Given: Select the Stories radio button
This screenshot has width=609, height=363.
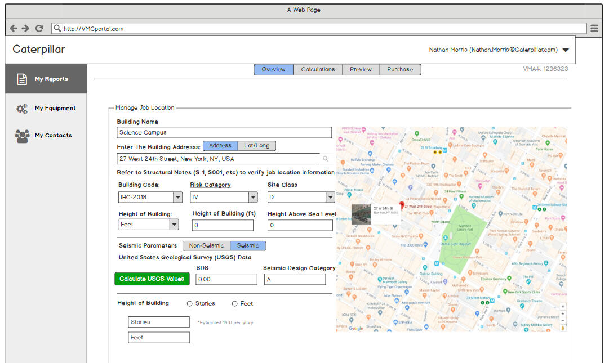Looking at the screenshot, I should tap(190, 304).
